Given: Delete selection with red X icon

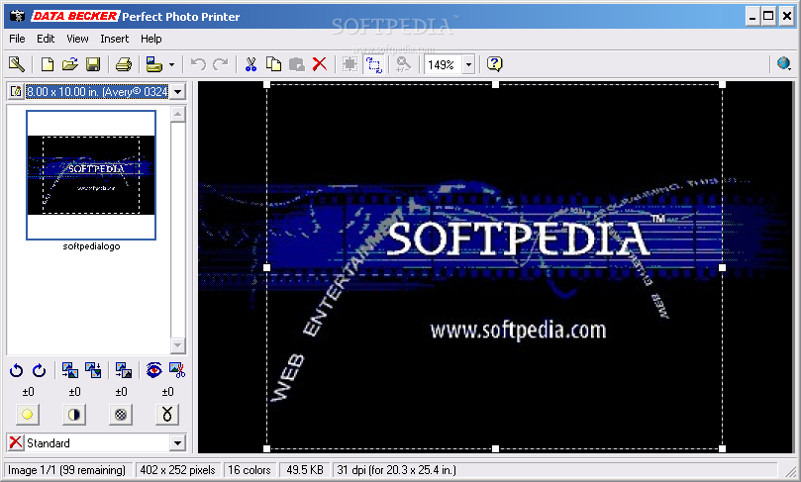Looking at the screenshot, I should 319,64.
